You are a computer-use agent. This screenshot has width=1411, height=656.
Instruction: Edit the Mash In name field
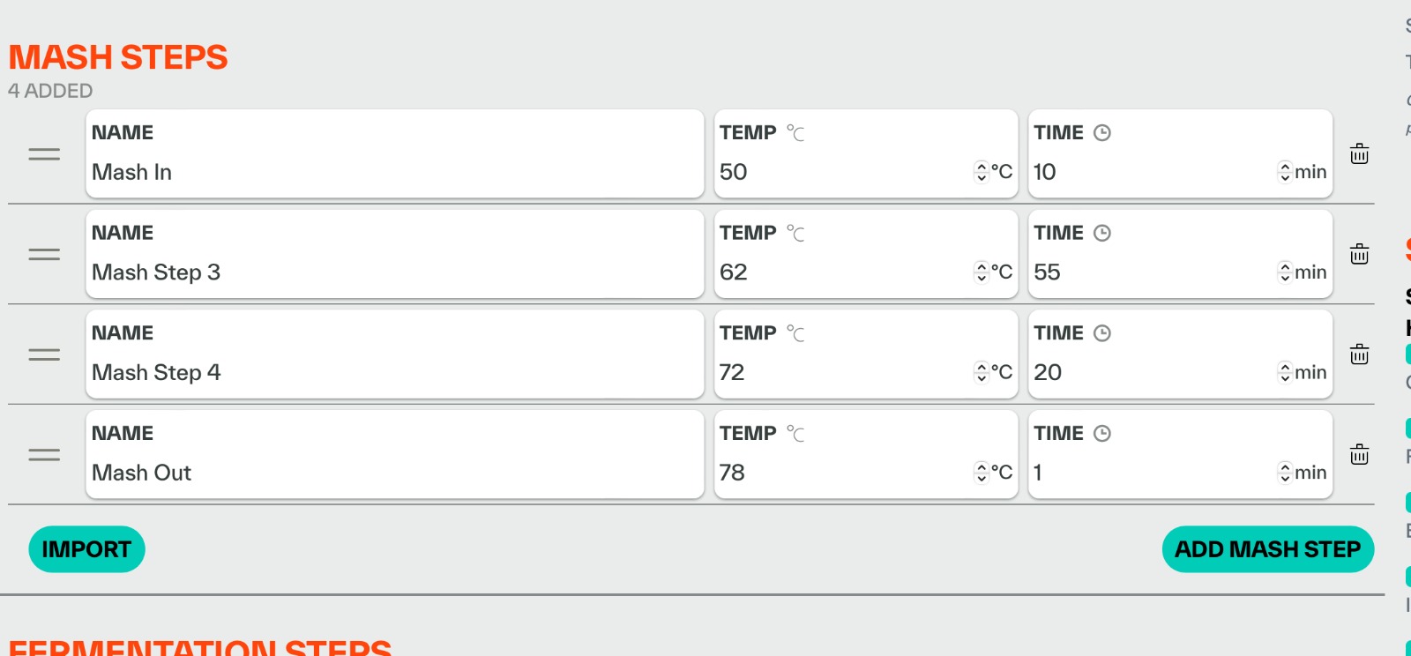(392, 172)
